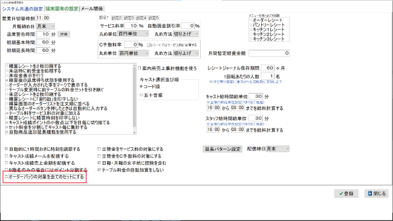
Task: Toggle 精算レシートを2枚印刷する checkbox
Action: coord(7,66)
